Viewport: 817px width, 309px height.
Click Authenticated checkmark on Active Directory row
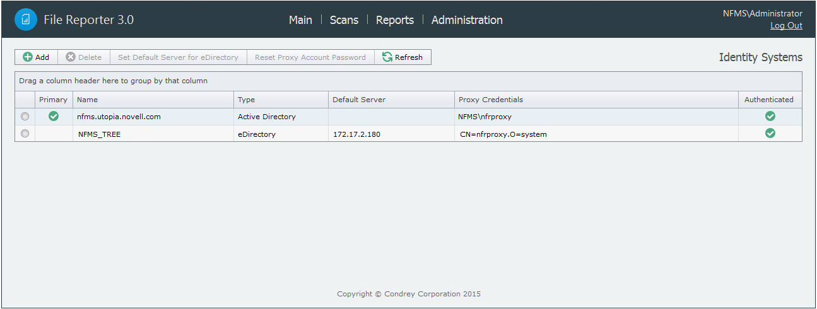click(770, 116)
